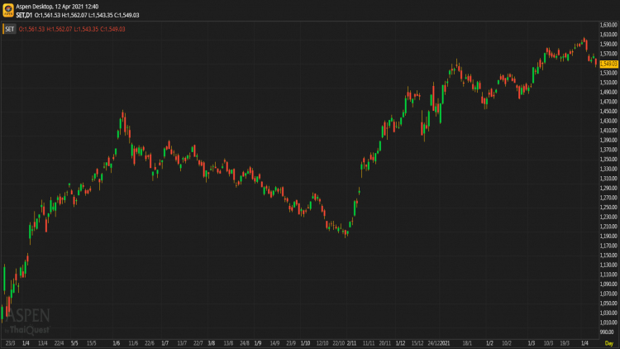Click the 1/4 date label at far right
Screen dimensions: 620x349
tap(584, 343)
